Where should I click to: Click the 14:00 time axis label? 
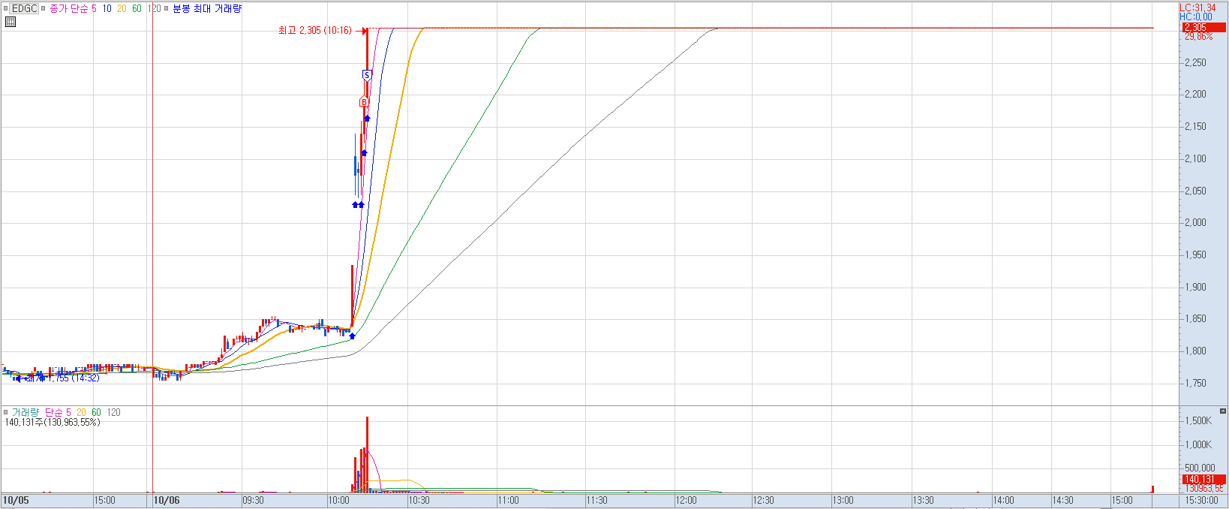tap(1003, 500)
